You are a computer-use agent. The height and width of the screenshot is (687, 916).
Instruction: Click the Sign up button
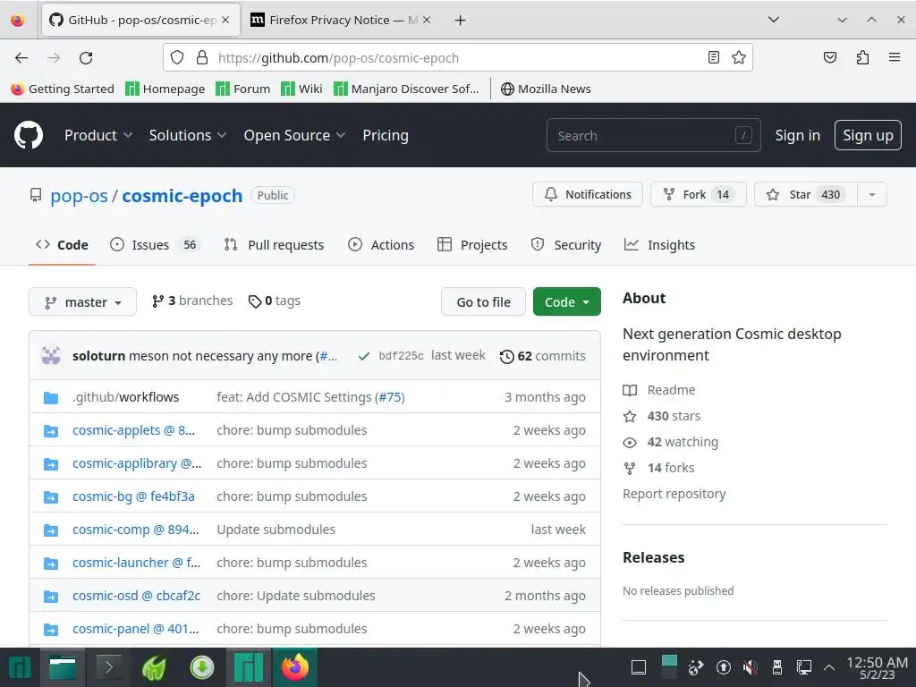[x=868, y=136]
